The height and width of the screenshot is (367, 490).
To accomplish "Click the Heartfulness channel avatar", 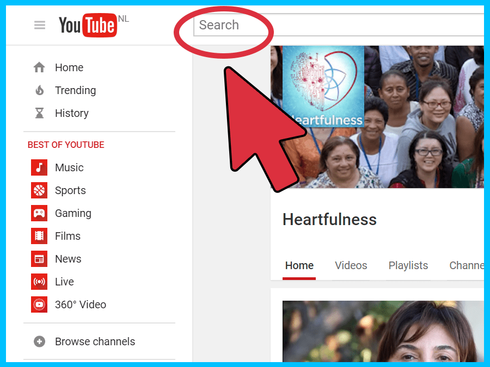I will coord(323,86).
